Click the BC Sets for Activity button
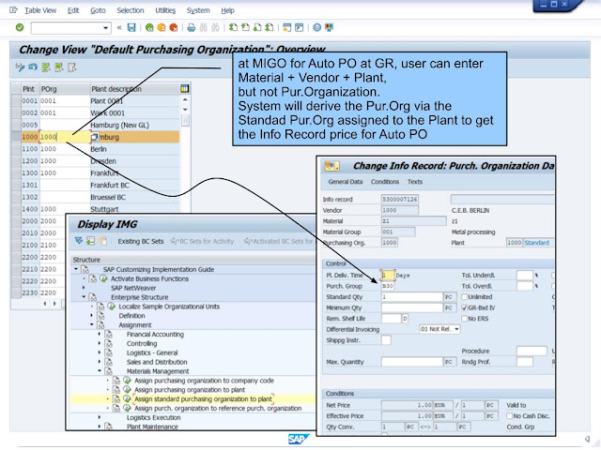 [203, 241]
